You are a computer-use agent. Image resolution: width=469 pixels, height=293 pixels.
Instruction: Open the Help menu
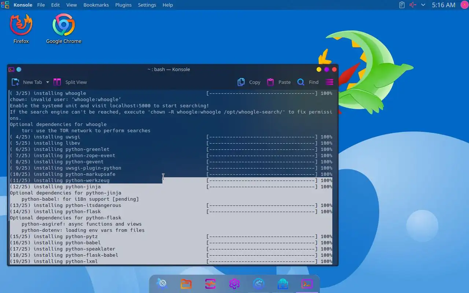click(x=168, y=5)
